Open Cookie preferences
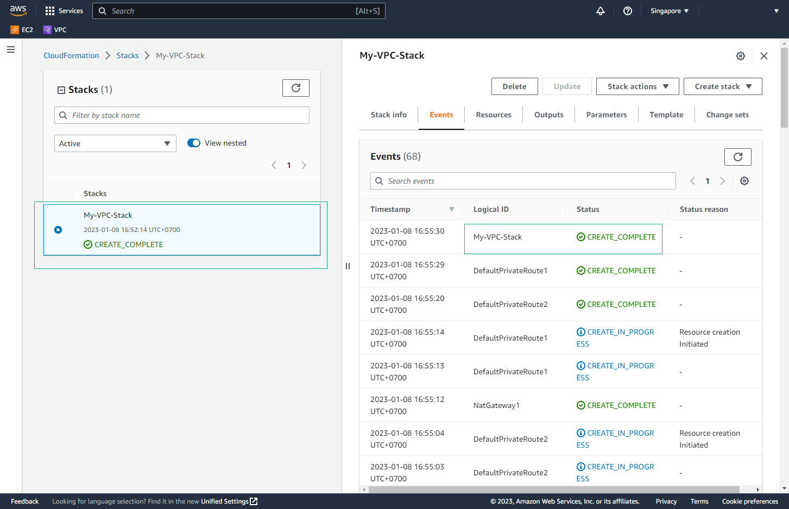 click(750, 501)
